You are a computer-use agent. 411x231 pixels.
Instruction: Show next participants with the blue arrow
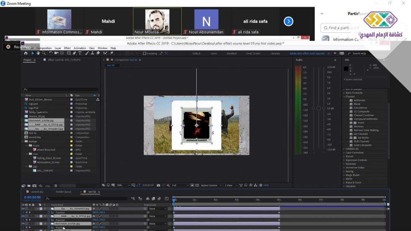288,21
